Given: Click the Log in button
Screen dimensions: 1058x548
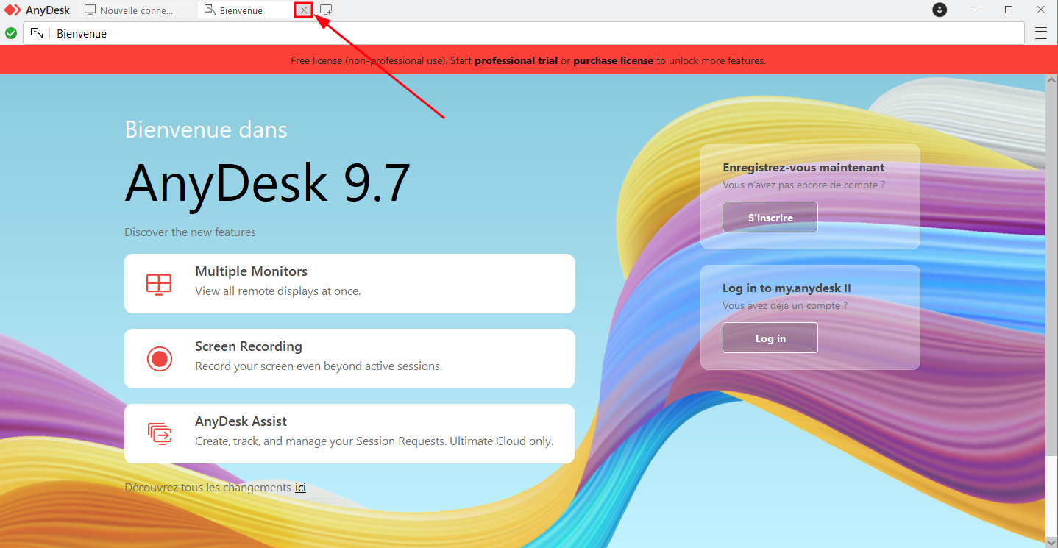Looking at the screenshot, I should (x=770, y=338).
